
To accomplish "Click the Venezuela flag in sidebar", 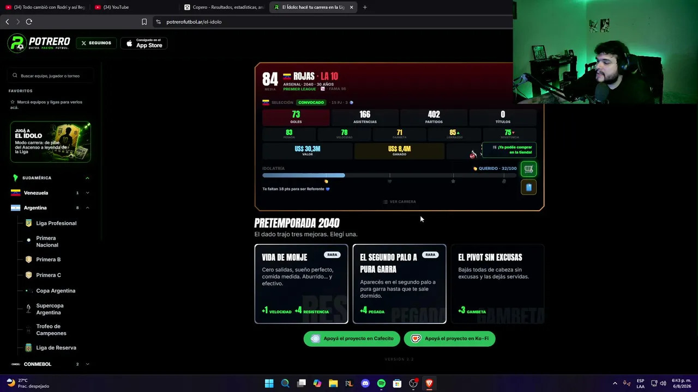I will pos(15,193).
